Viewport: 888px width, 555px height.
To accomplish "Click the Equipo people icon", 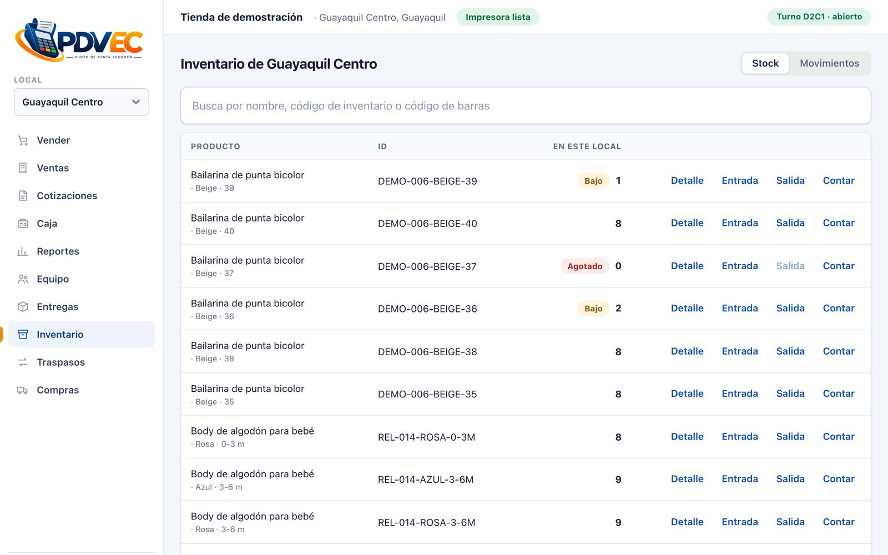I will (x=23, y=279).
